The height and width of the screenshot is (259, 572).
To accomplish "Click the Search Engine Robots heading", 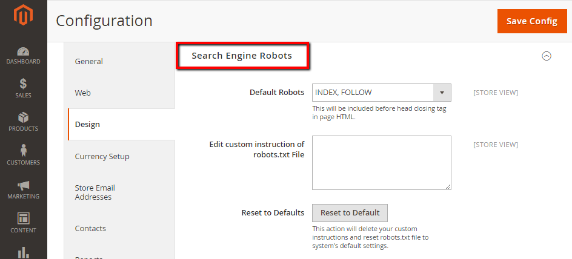I will 242,56.
